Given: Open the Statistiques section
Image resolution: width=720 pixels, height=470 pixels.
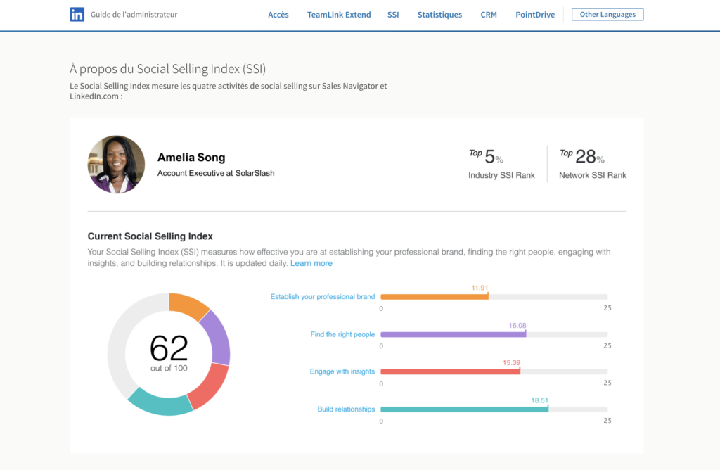Looking at the screenshot, I should pyautogui.click(x=439, y=14).
